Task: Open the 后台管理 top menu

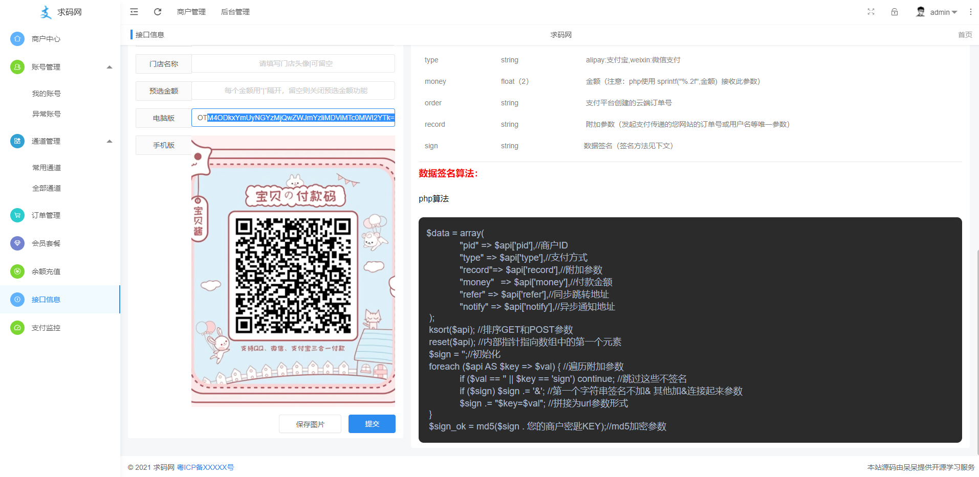Action: click(235, 12)
